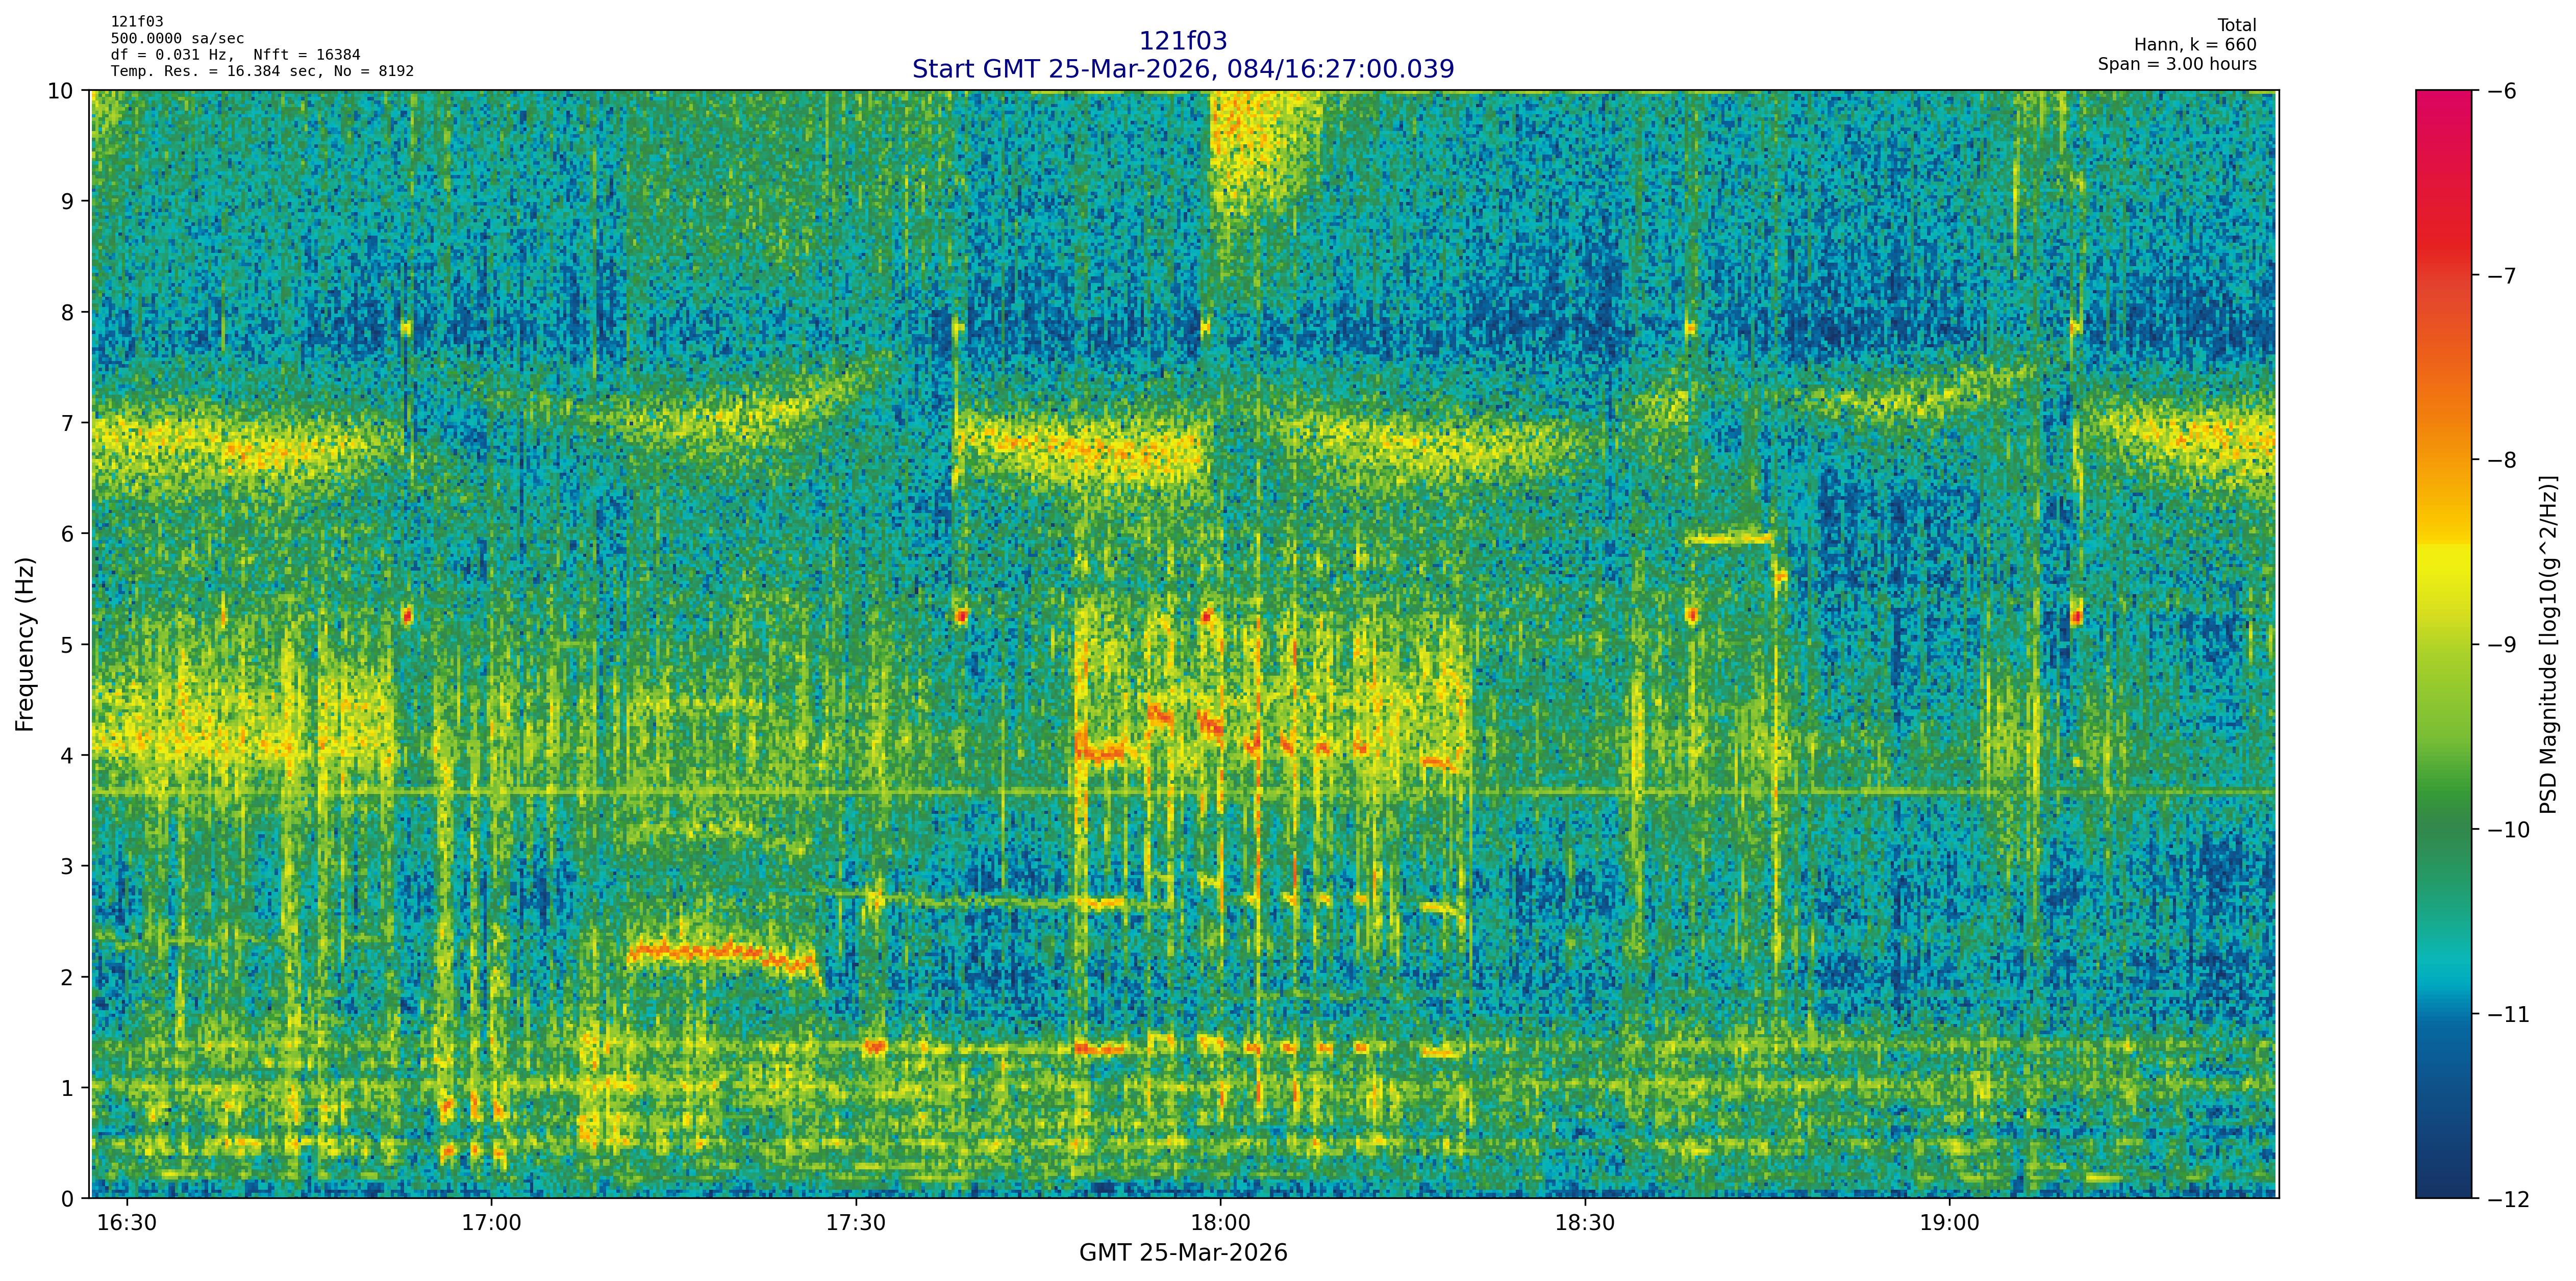Click the 10 Hz frequency tick label

[61, 91]
